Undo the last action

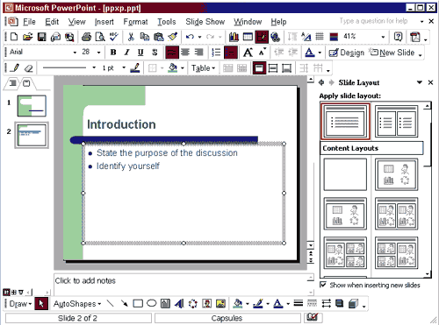point(190,37)
